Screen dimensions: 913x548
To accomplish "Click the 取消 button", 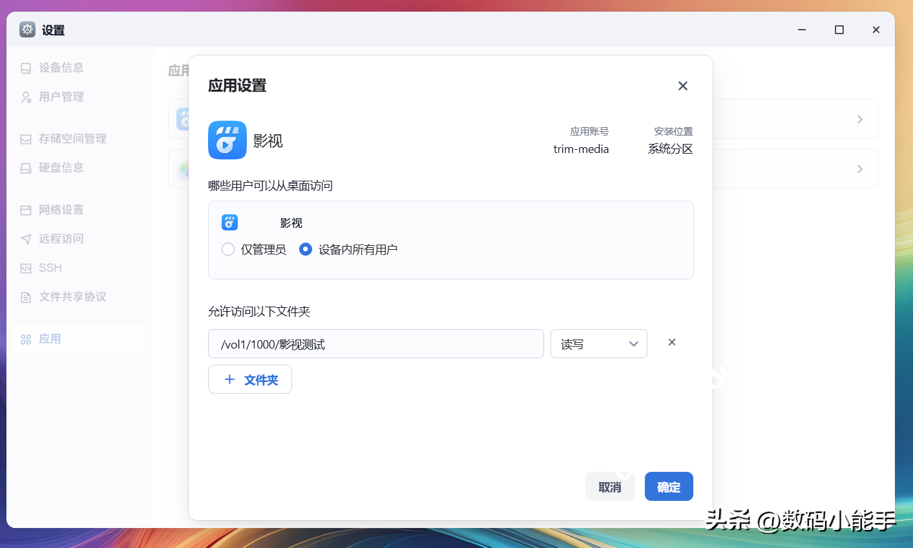I will pyautogui.click(x=610, y=487).
